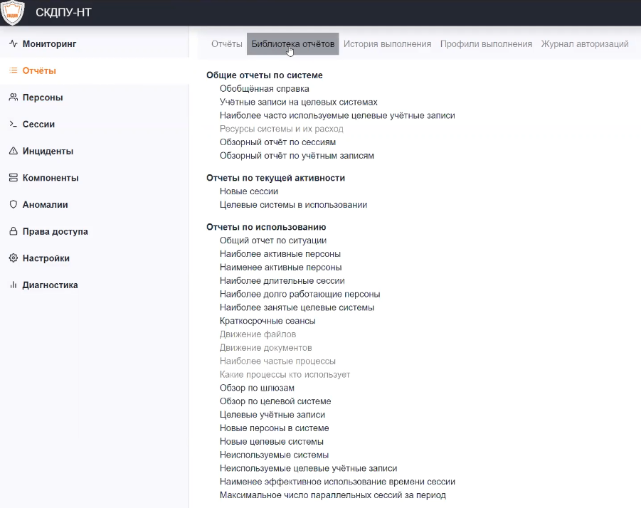Select Наиболее активные персоны report
Viewport: 641px width, 508px height.
point(280,254)
